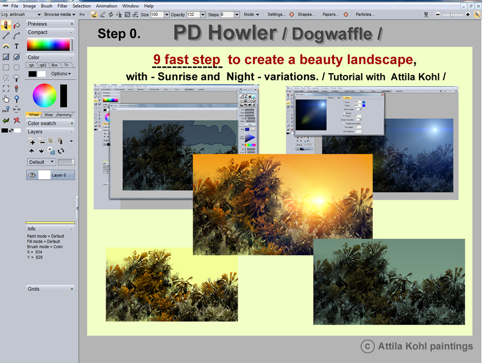The height and width of the screenshot is (363, 482).
Task: Click the Papers... button
Action: click(x=331, y=15)
